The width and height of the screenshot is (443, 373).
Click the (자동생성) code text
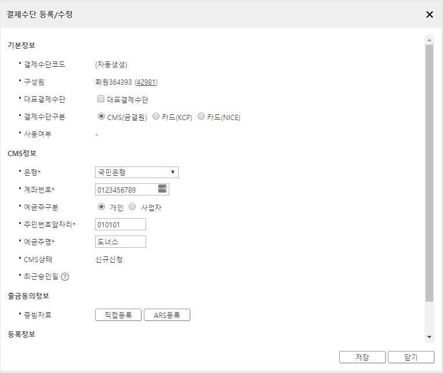tap(111, 65)
